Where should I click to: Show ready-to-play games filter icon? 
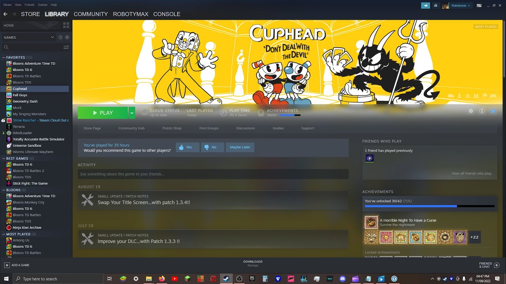tap(67, 37)
